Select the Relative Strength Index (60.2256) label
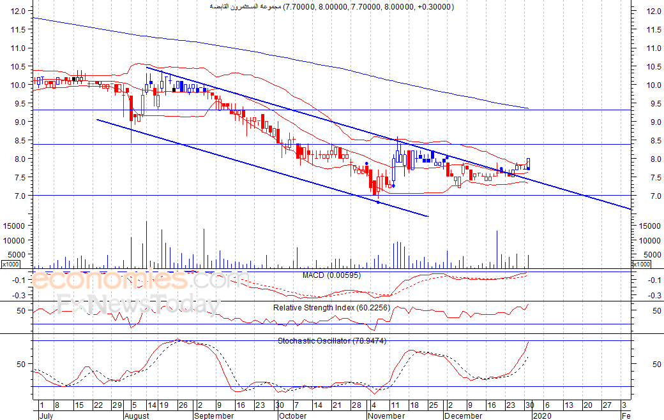Screen dimensions: 664x420 [x=331, y=308]
